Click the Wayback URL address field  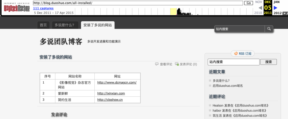(x=138, y=3)
